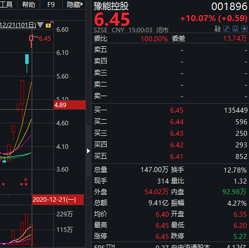
Task: Click the 量比 value 1.32
Action: (x=240, y=181)
